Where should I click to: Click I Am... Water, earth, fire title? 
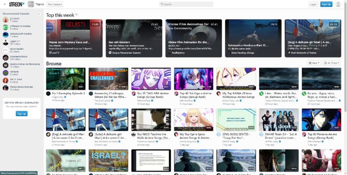[281, 95]
